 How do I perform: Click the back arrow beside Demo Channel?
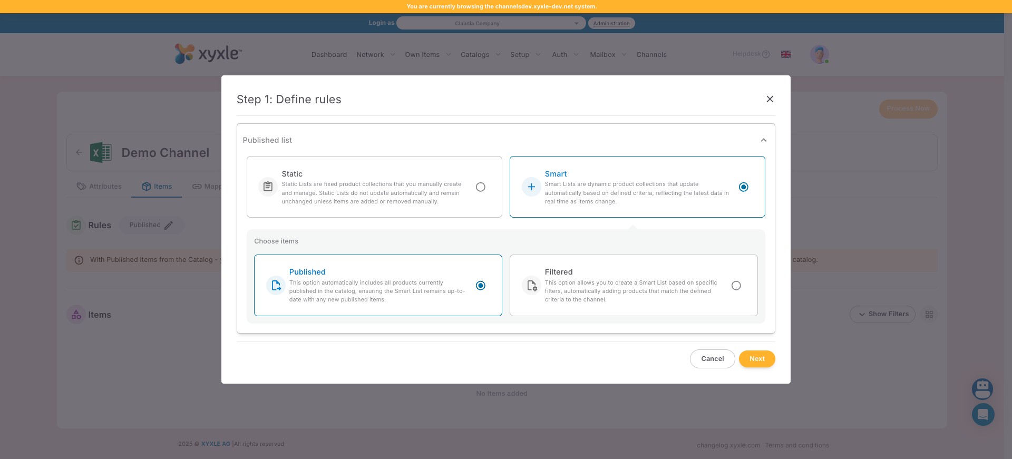(79, 152)
